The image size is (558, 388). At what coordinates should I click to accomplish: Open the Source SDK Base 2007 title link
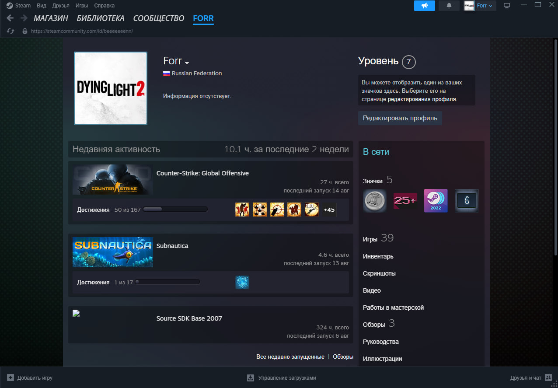coord(189,318)
